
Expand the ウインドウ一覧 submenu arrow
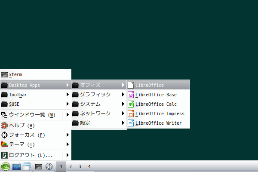point(68,114)
